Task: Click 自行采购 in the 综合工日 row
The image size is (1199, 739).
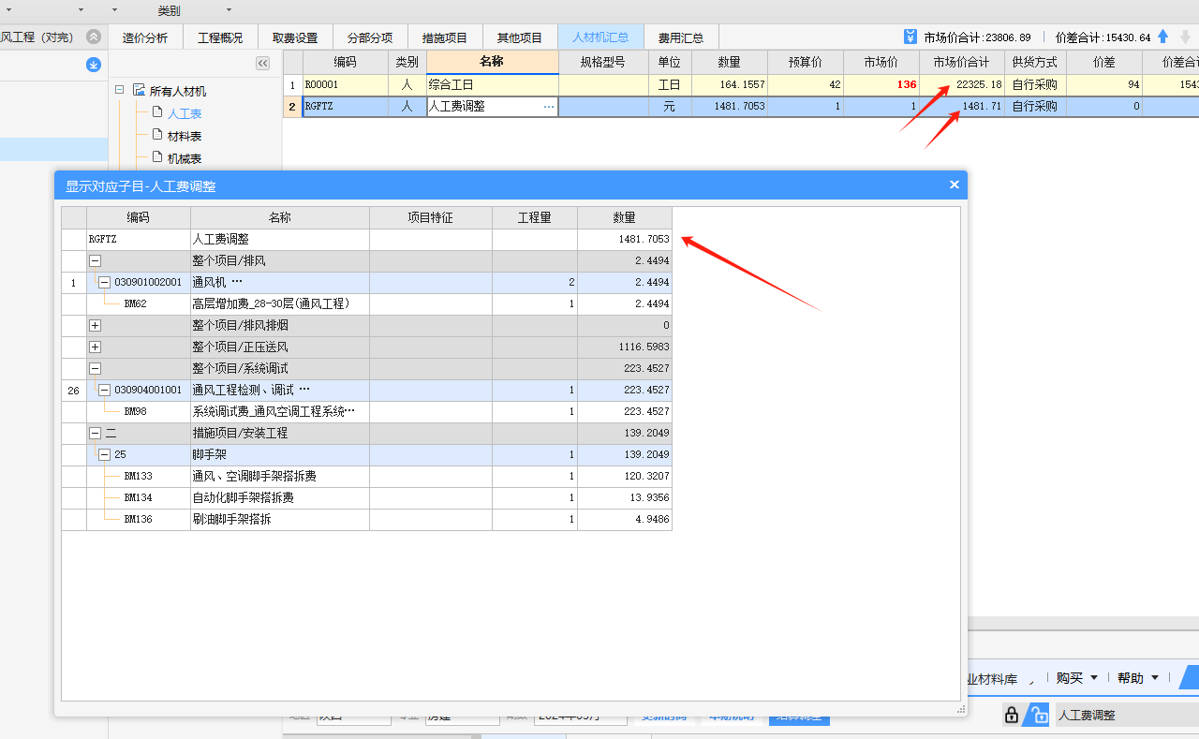Action: pos(1035,84)
